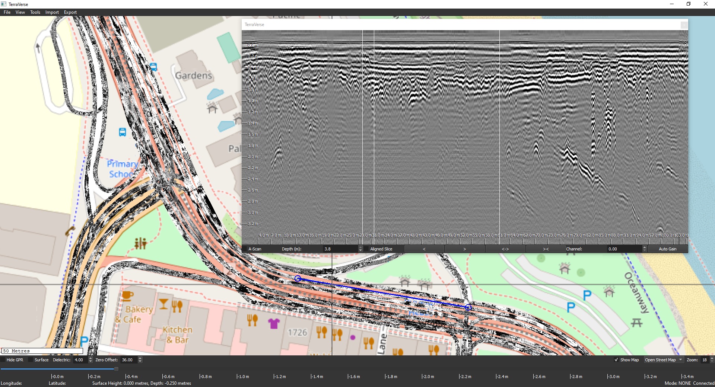Uncheck the Show Map checkbox
This screenshot has width=715, height=387.
(x=616, y=360)
